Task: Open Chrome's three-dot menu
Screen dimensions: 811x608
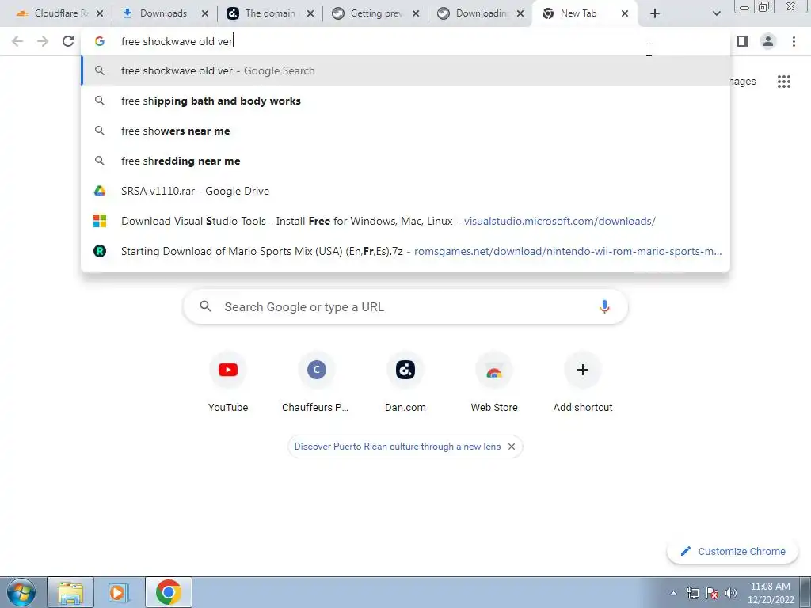Action: 794,41
